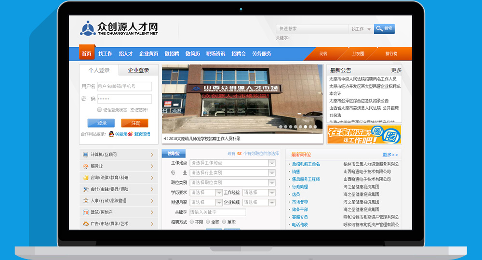Click the 计算机/互联网 category icon
Screen dimensions: 482x260
click(x=86, y=155)
